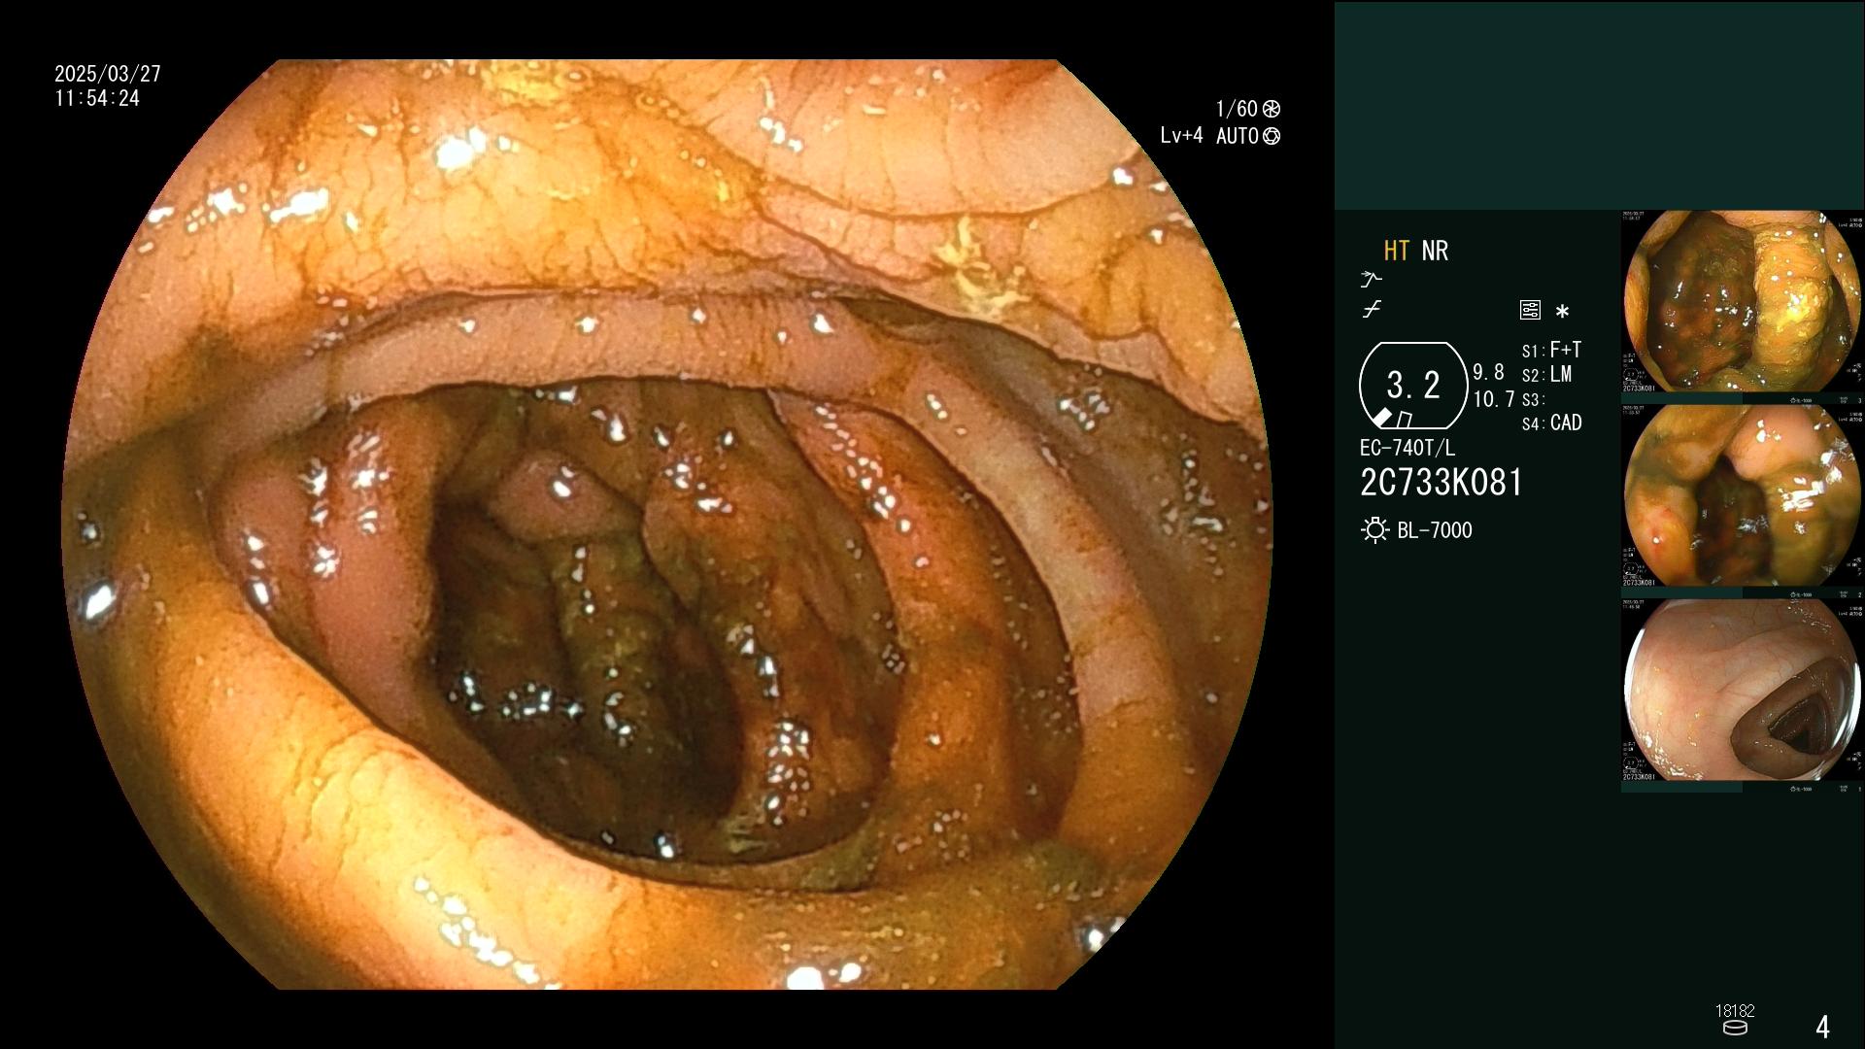
Task: Click the BL-7000 light source lamp icon
Action: (1374, 530)
